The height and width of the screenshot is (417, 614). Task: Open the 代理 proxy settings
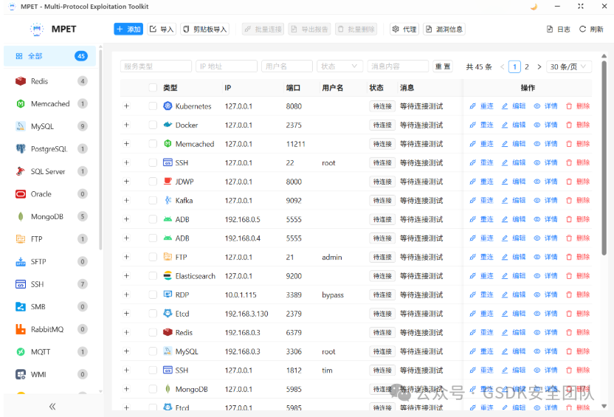click(x=404, y=29)
